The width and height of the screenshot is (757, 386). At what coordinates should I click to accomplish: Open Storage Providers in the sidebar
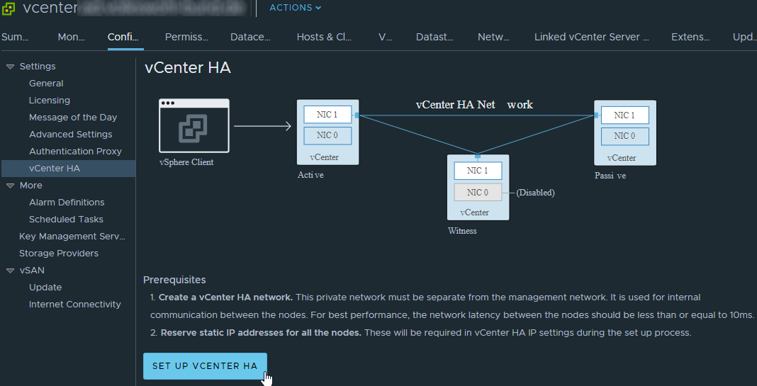(58, 254)
